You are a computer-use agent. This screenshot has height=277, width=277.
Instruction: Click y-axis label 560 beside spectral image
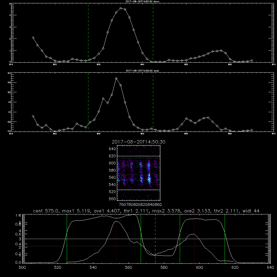[x=112, y=177]
